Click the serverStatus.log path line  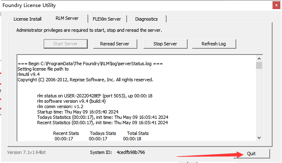click(90, 64)
